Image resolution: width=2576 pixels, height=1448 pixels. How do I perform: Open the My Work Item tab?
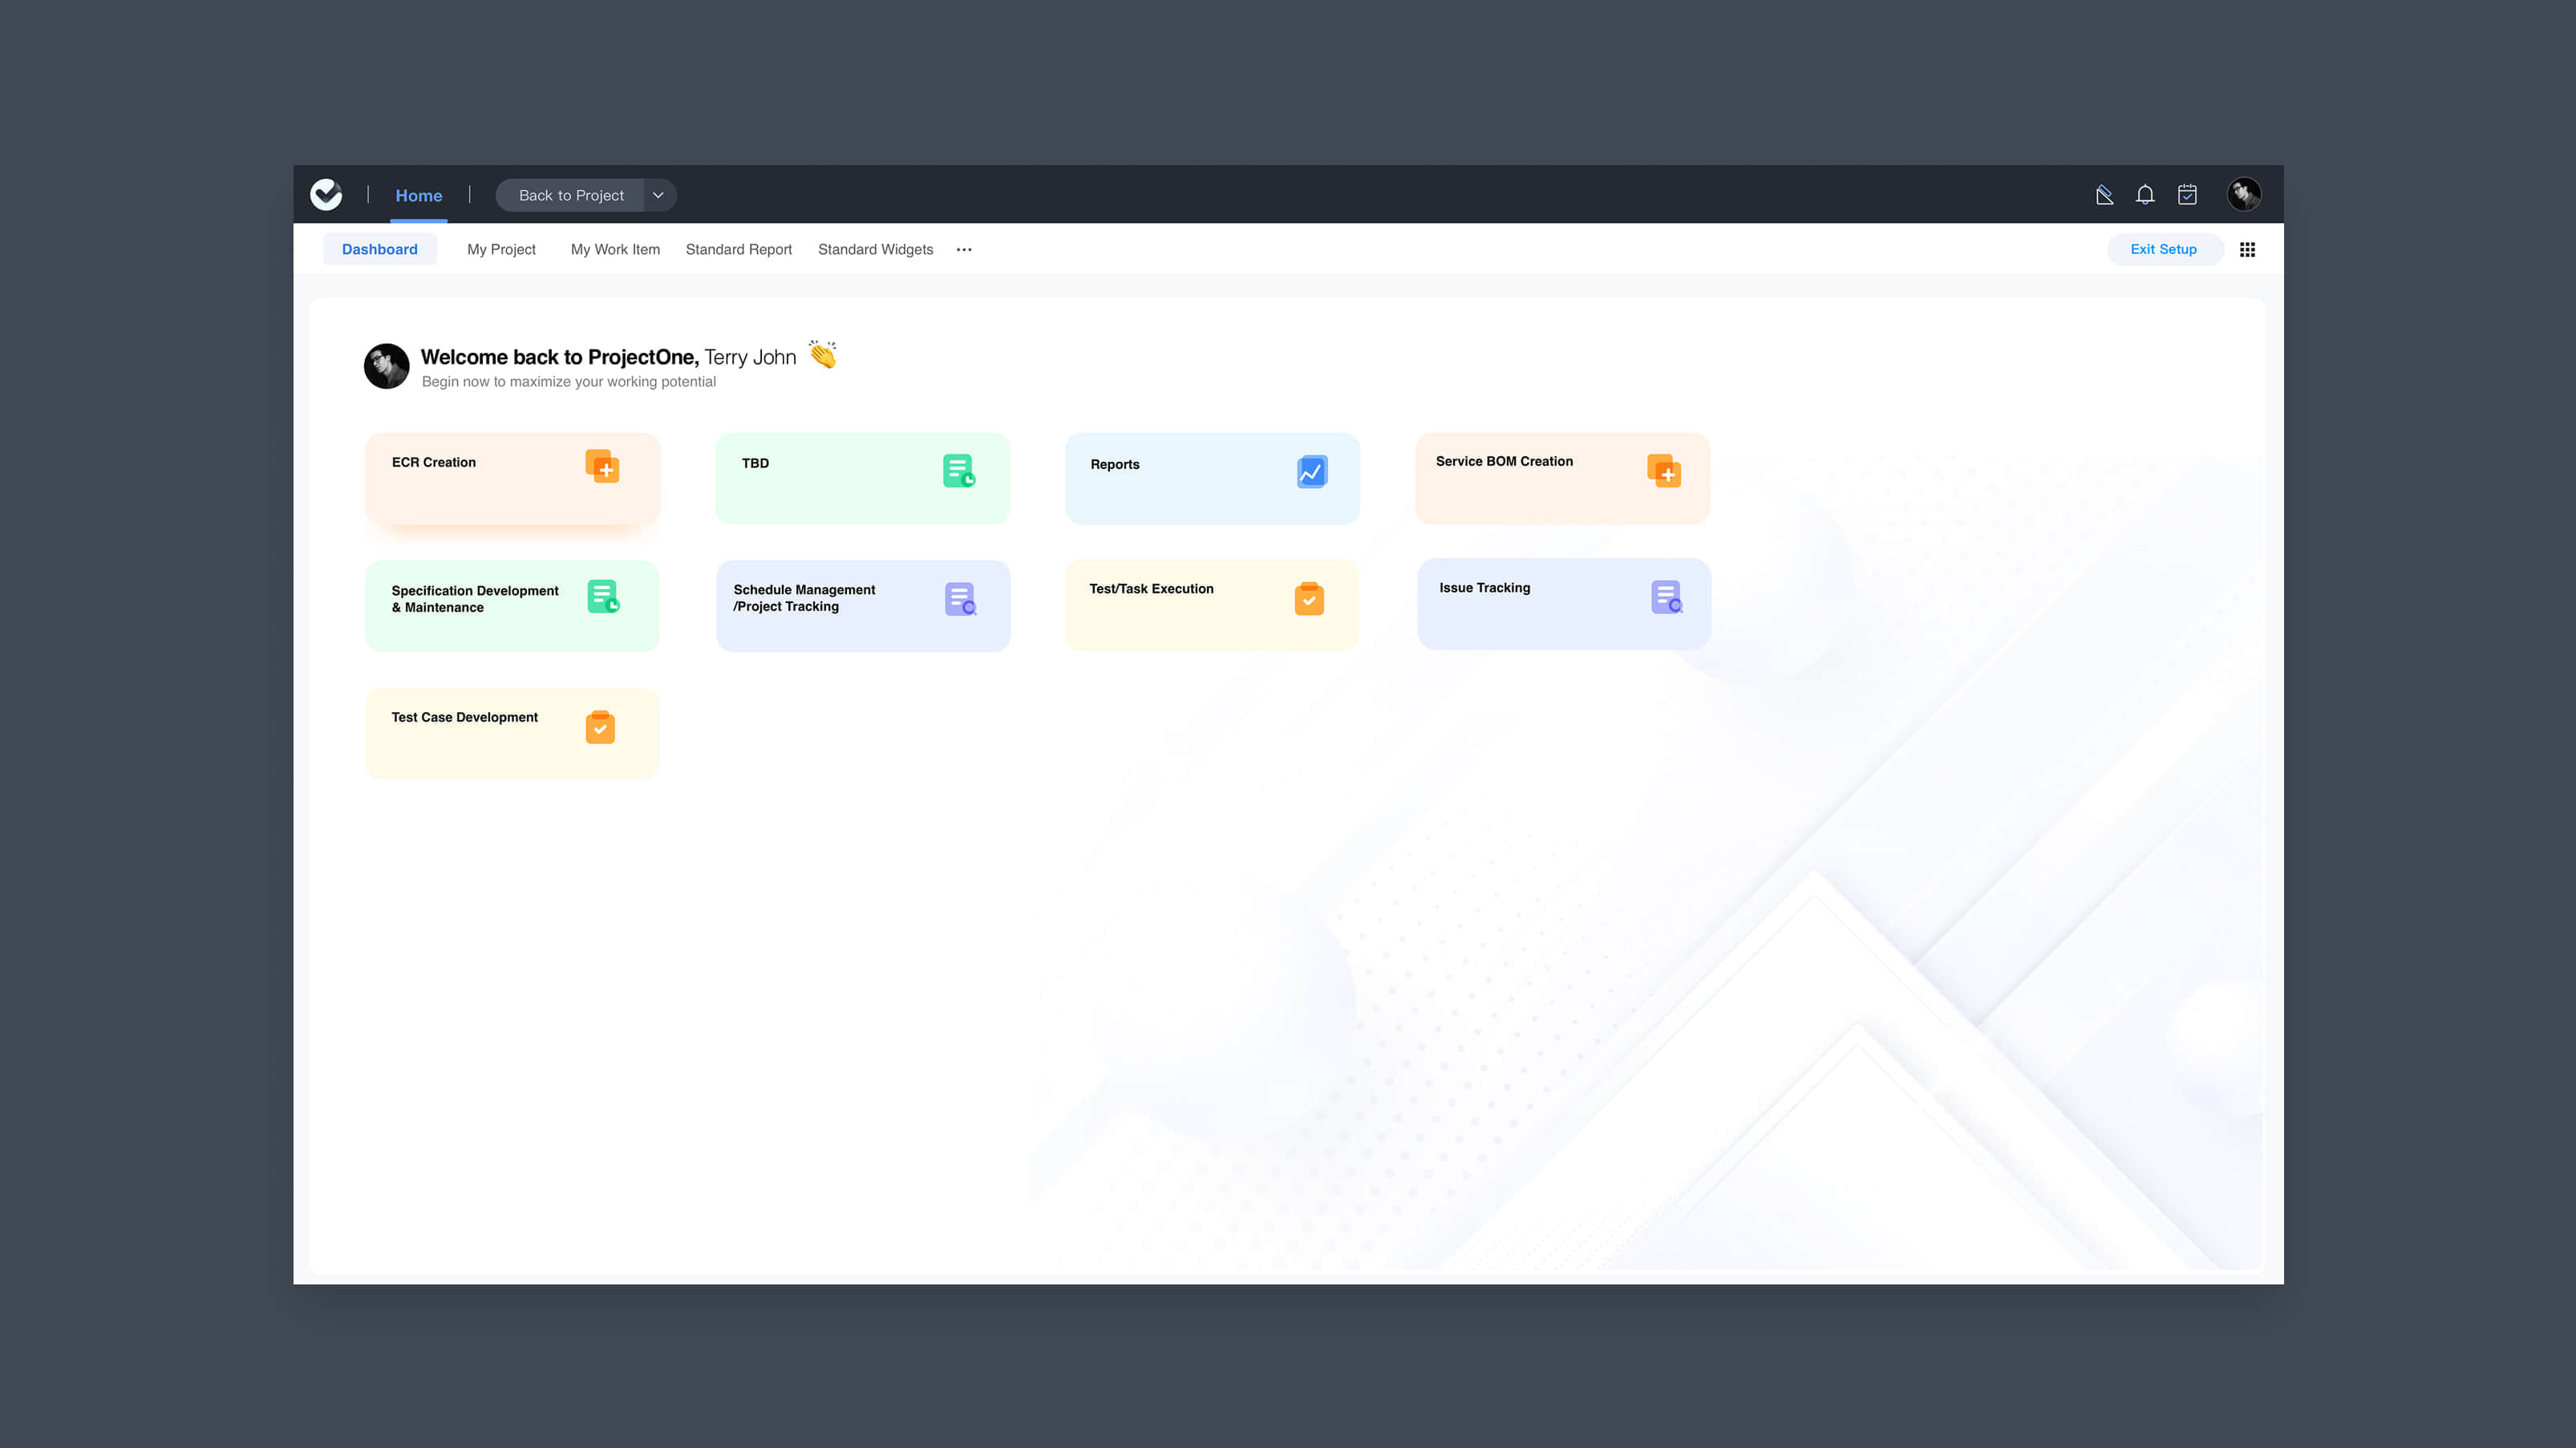[x=615, y=250]
